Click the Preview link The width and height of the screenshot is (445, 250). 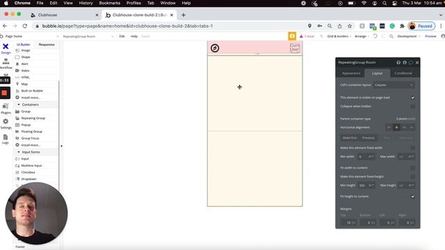pos(430,36)
